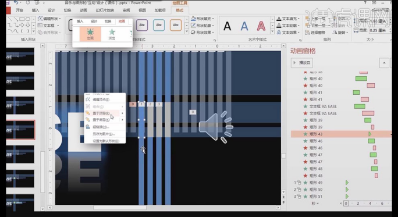Open 形状轮廓 dropdown
Screen dimensions: 398x217
[x=202, y=26]
